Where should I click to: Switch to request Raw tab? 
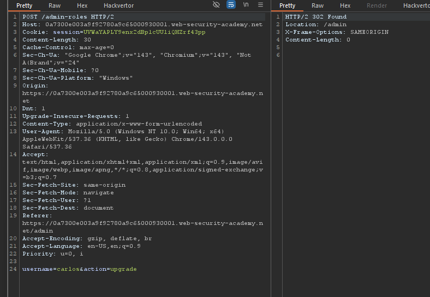tap(55, 5)
